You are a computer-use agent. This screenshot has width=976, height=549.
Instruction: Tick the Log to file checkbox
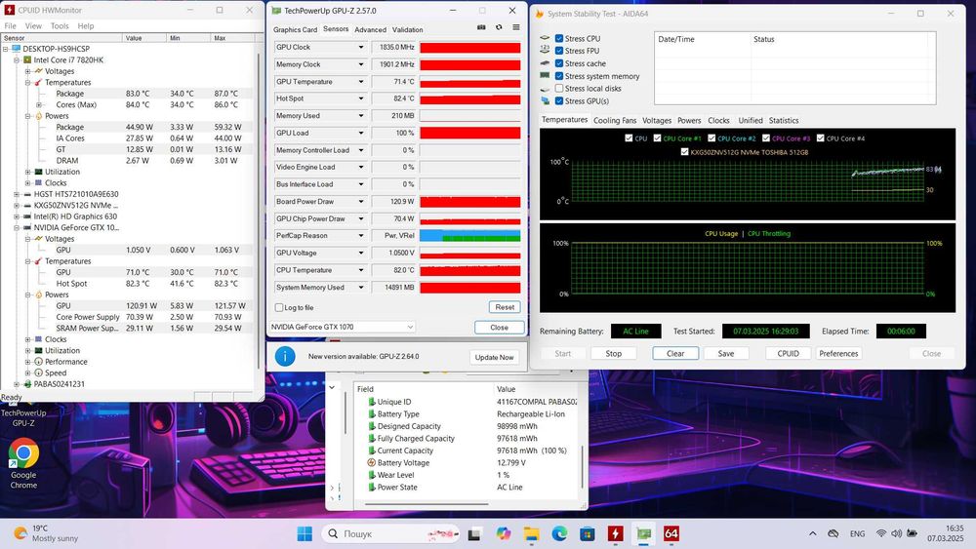point(279,307)
